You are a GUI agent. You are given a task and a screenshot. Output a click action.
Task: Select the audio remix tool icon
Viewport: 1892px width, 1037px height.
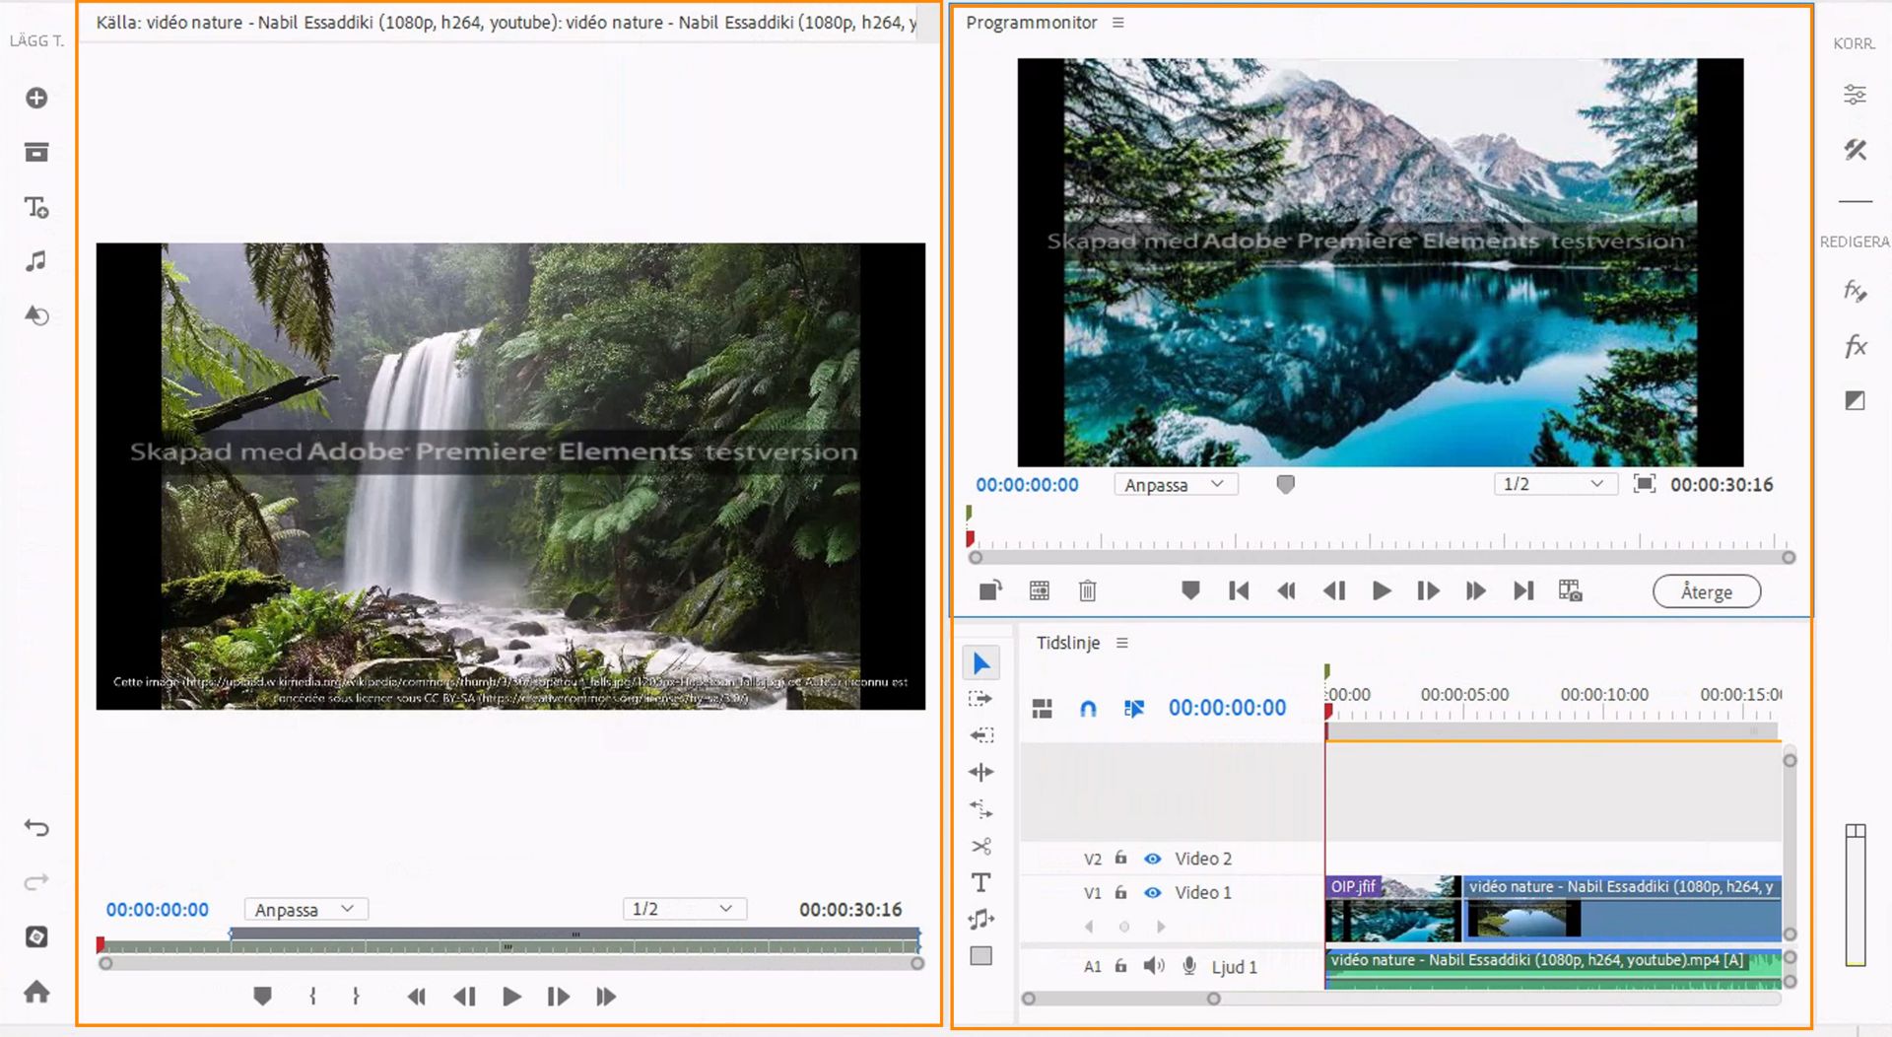981,920
